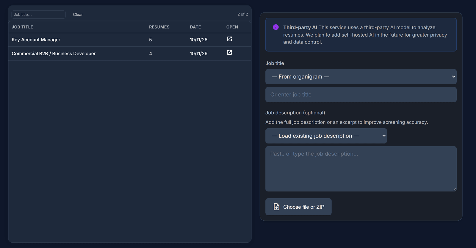
Task: Open the Load existing job description dropdown
Action: [326, 136]
